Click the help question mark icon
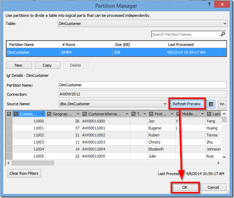 coord(209,5)
